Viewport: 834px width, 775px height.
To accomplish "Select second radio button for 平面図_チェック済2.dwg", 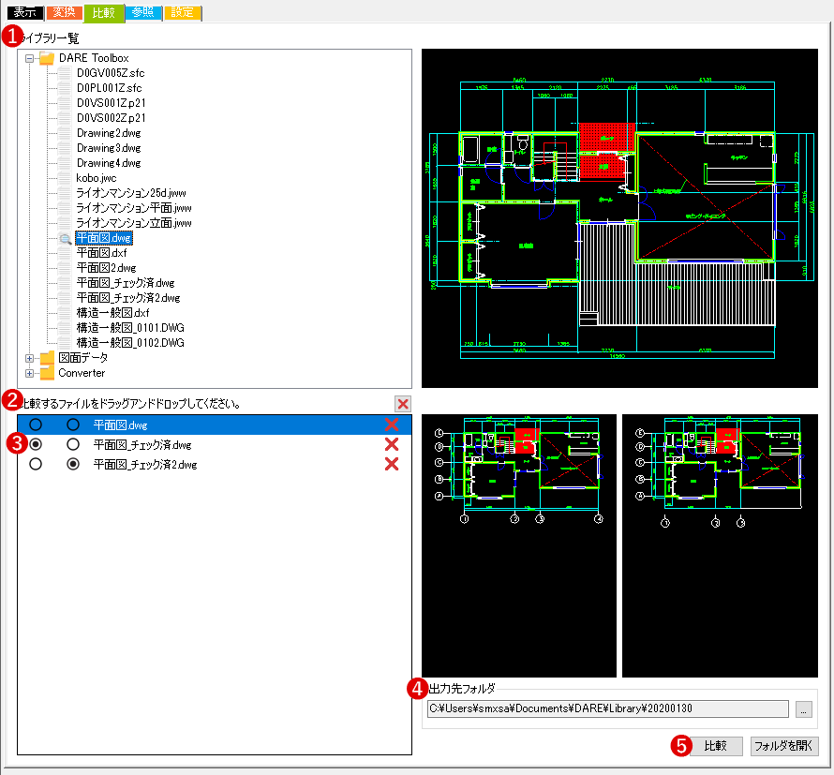I will [73, 464].
